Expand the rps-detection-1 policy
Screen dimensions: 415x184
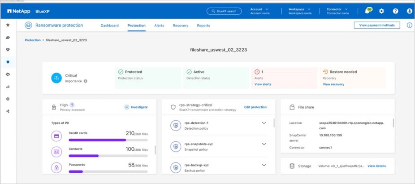tap(264, 123)
